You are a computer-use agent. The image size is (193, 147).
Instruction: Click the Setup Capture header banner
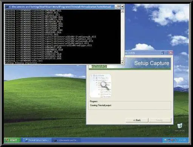tap(130, 63)
